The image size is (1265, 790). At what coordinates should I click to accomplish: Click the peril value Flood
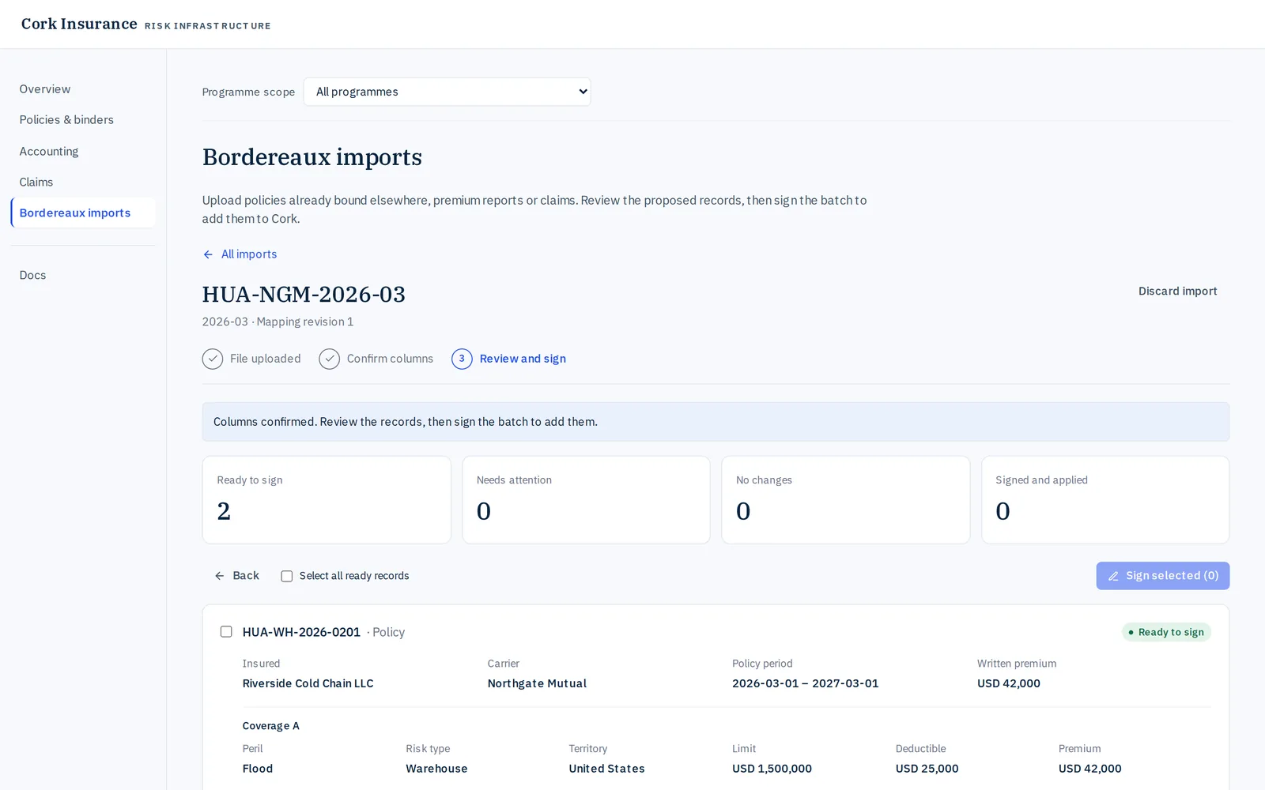tap(258, 769)
